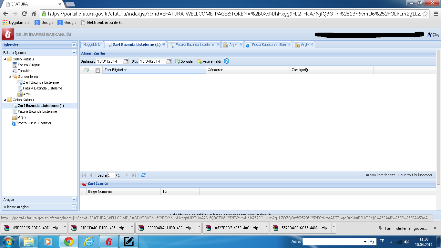441x248 pixels.
Task: Switch to the Fatura Bazında Listeleme tab
Action: (x=194, y=45)
